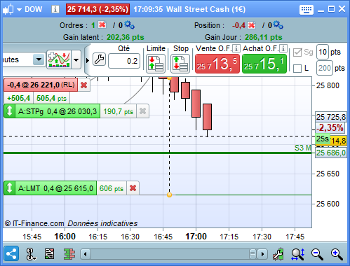
Task: Toggle the Sg checkbox
Action: (297, 52)
